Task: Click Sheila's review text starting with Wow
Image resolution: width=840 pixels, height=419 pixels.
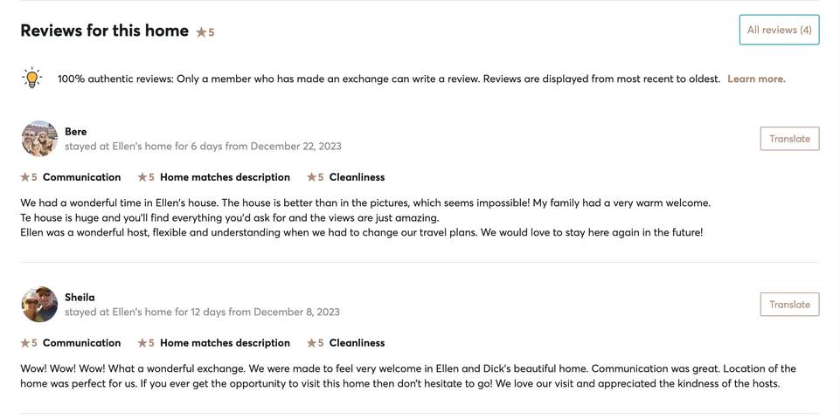Action: tap(408, 376)
